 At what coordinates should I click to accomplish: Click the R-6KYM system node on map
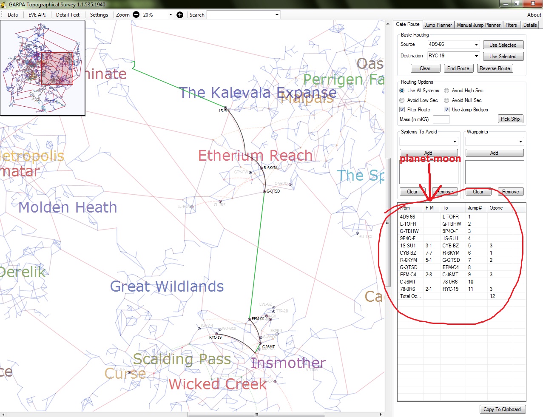(x=261, y=168)
